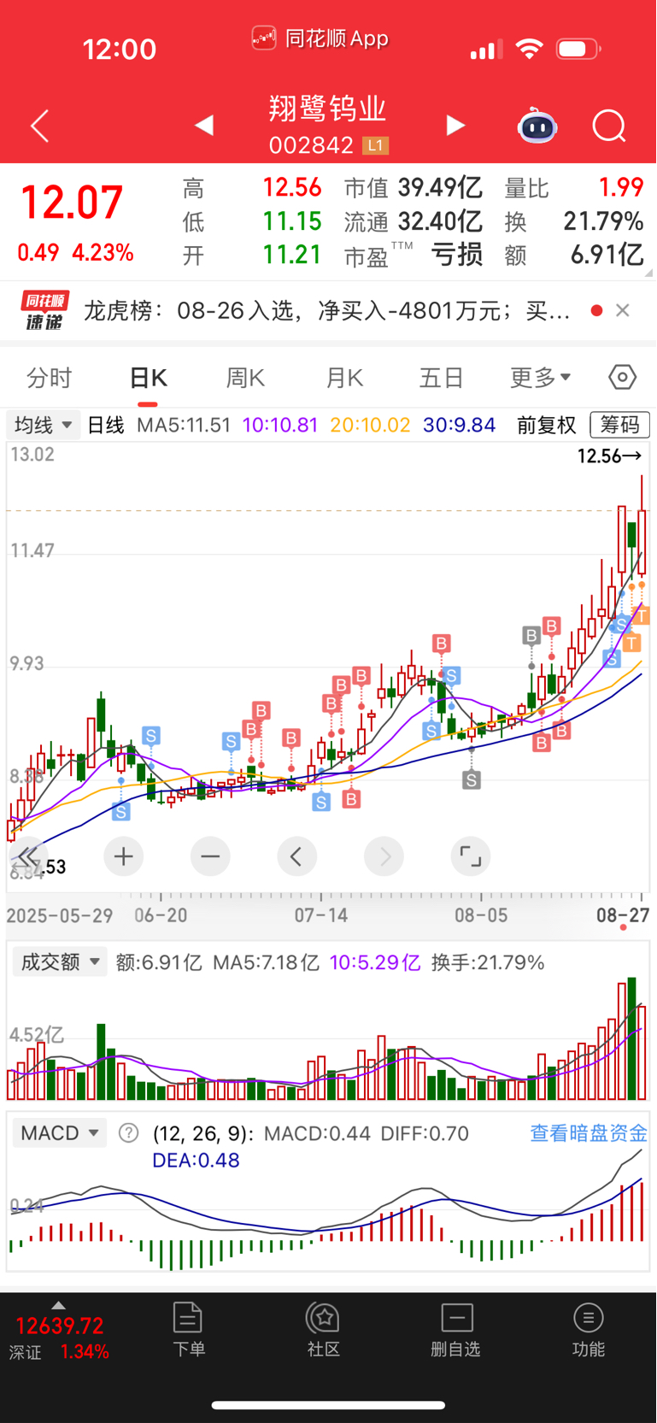Image resolution: width=657 pixels, height=1423 pixels.
Task: Select the 日K chart tab
Action: pos(148,378)
